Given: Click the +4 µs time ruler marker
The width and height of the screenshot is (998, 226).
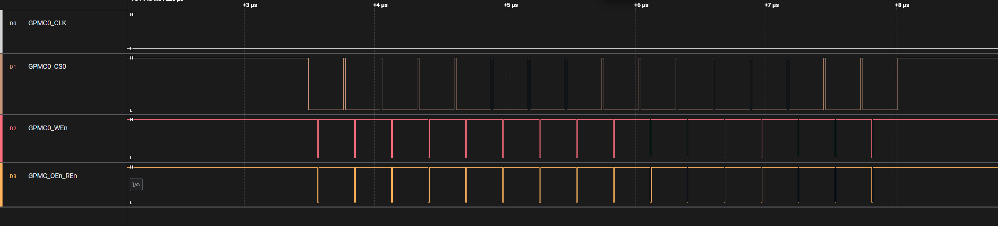Looking at the screenshot, I should point(380,5).
